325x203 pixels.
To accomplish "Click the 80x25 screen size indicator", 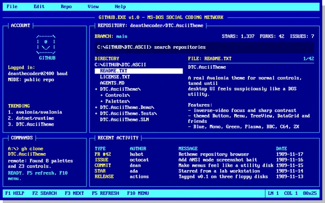I will (x=310, y=193).
